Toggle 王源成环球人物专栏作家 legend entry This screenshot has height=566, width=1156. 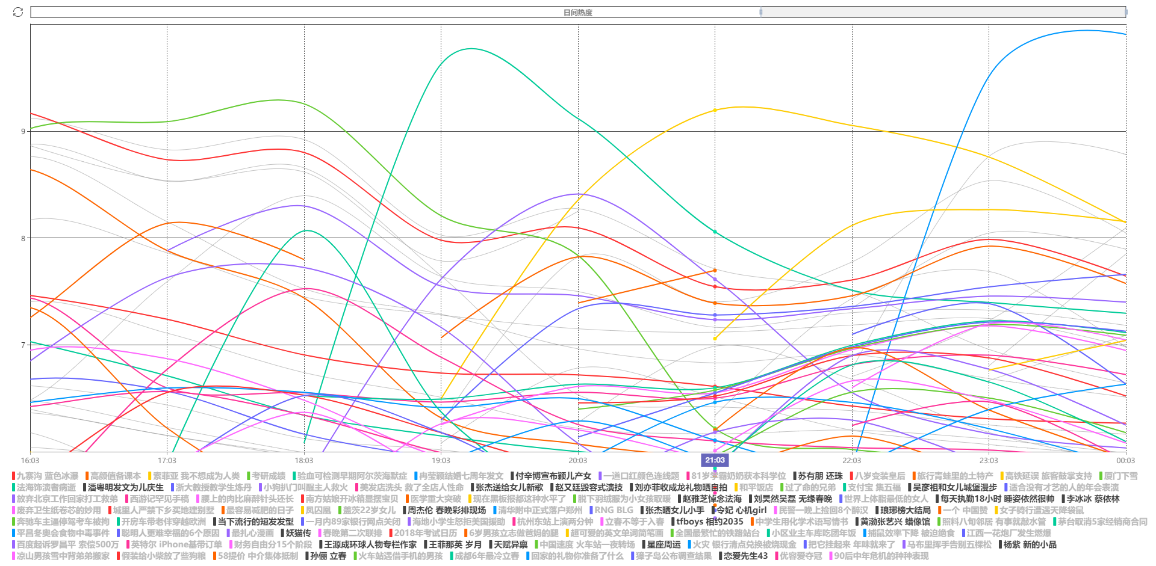click(x=367, y=544)
